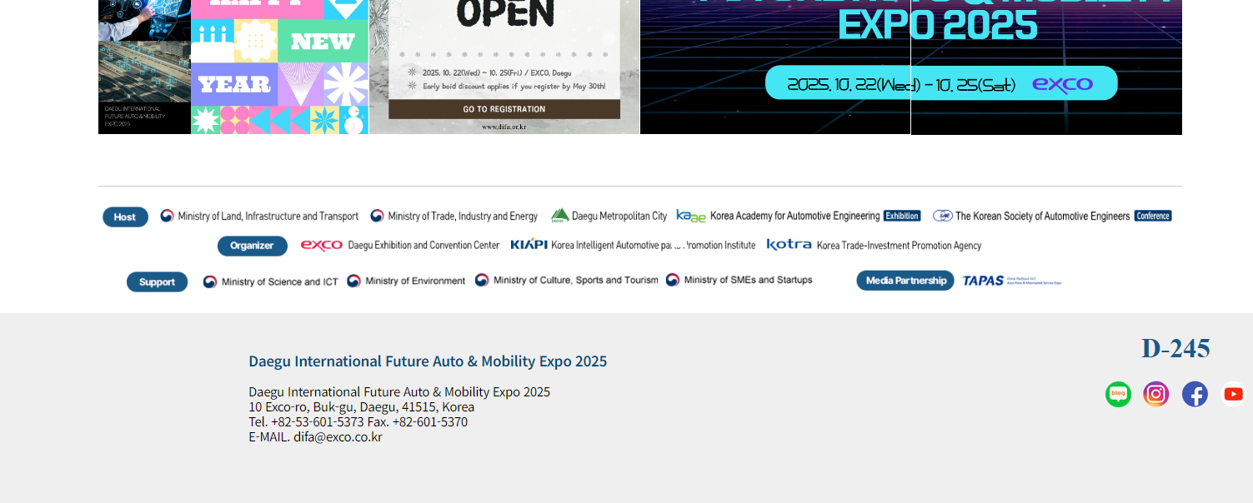
Task: Open the Instagram icon
Action: point(1156,394)
